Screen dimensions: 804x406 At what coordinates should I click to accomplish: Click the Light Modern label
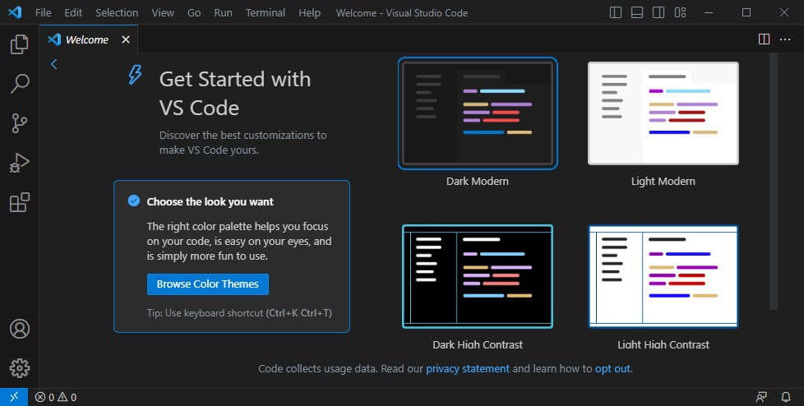click(663, 182)
